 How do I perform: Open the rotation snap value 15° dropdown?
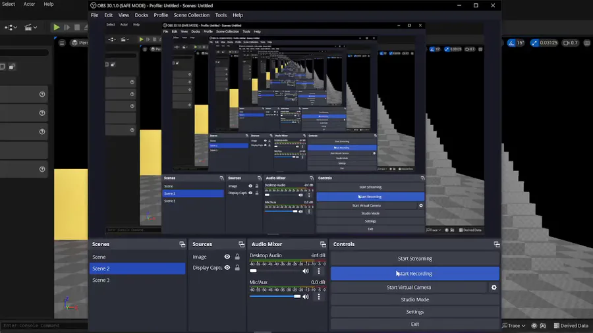click(521, 43)
